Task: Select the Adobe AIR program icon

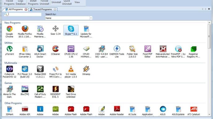Action: point(25,109)
